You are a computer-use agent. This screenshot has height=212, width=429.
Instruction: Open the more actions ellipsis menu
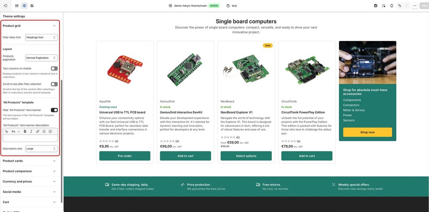tap(414, 6)
